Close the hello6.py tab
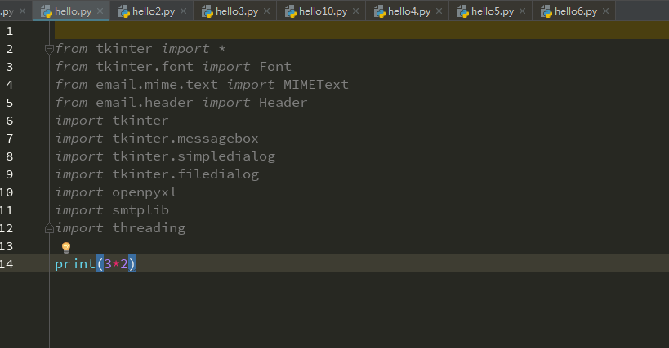 (x=605, y=11)
